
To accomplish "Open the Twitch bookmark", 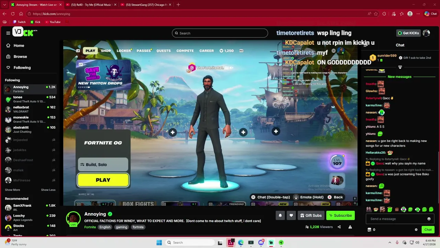I will pyautogui.click(x=19, y=22).
